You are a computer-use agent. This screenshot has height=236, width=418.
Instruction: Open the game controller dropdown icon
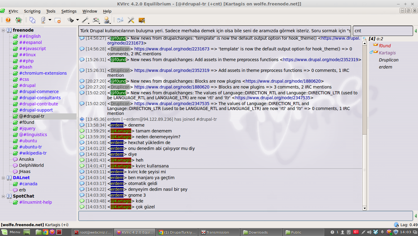click(x=97, y=20)
